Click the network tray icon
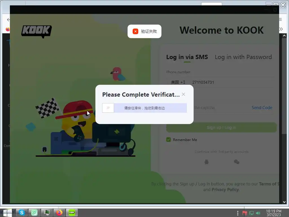The height and width of the screenshot is (217, 289). click(x=251, y=213)
